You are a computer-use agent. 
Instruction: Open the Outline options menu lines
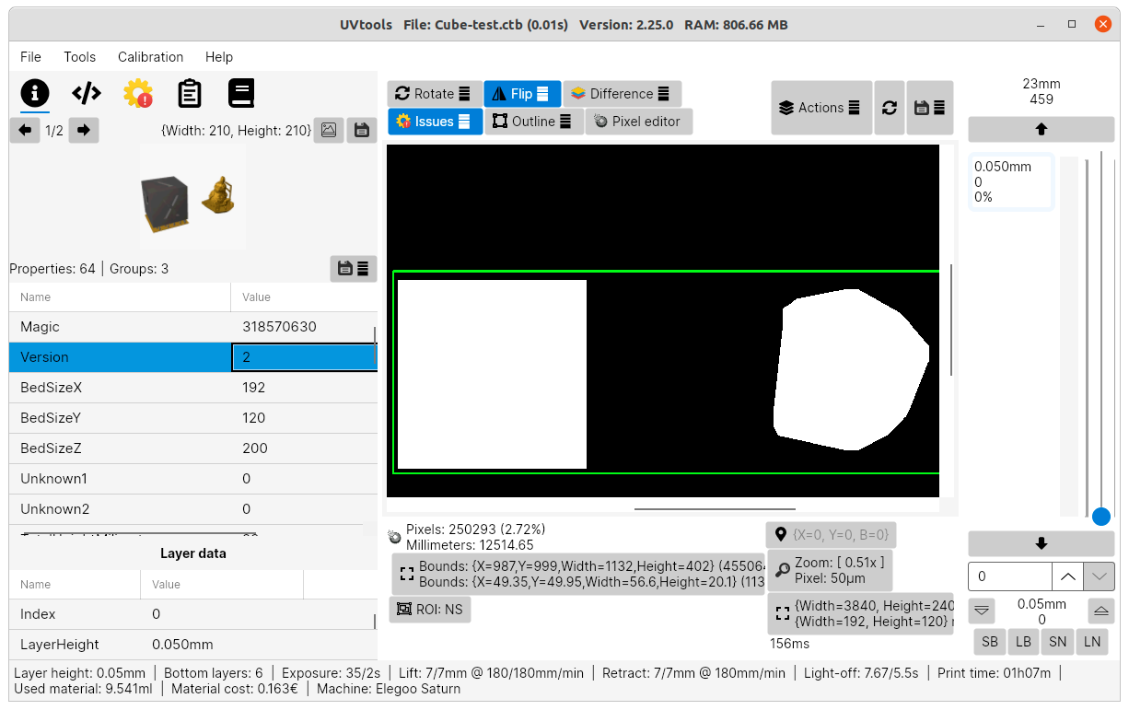pos(565,122)
